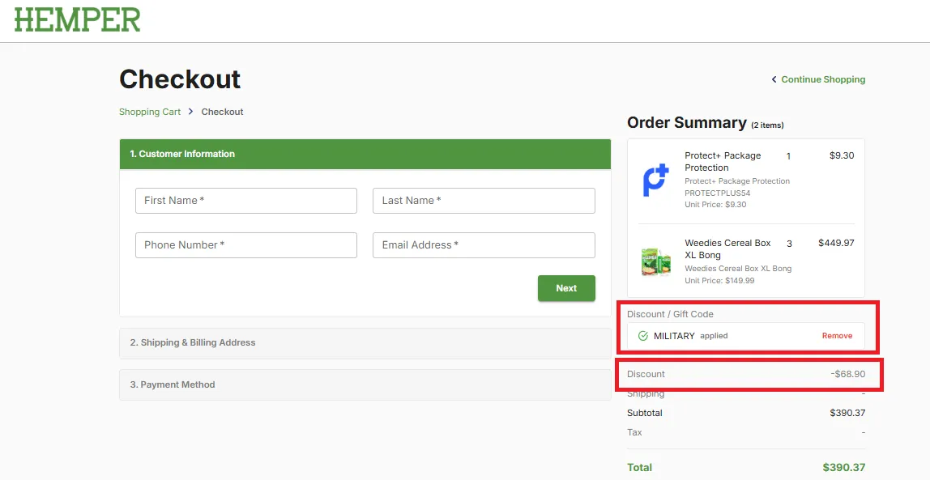Screen dimensions: 930x480
Task: Click the -$68.90 discount amount
Action: pyautogui.click(x=847, y=375)
